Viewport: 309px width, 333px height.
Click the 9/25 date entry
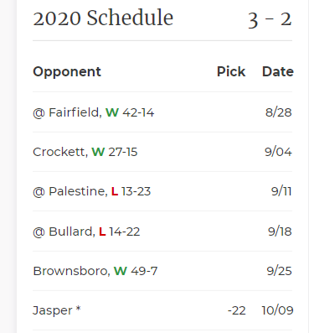[x=279, y=271]
